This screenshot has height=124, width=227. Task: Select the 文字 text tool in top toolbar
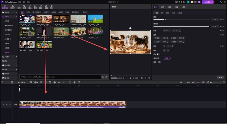19,7
